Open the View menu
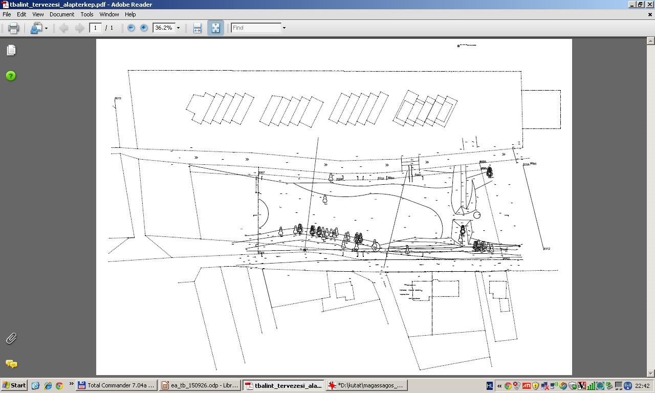The image size is (655, 393). (x=38, y=14)
